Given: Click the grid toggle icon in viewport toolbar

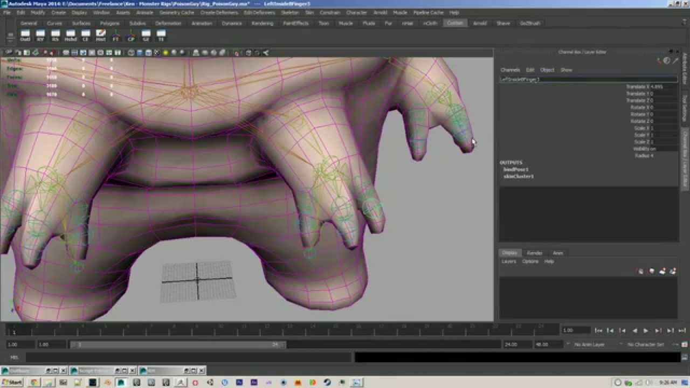Looking at the screenshot, I should pos(66,53).
